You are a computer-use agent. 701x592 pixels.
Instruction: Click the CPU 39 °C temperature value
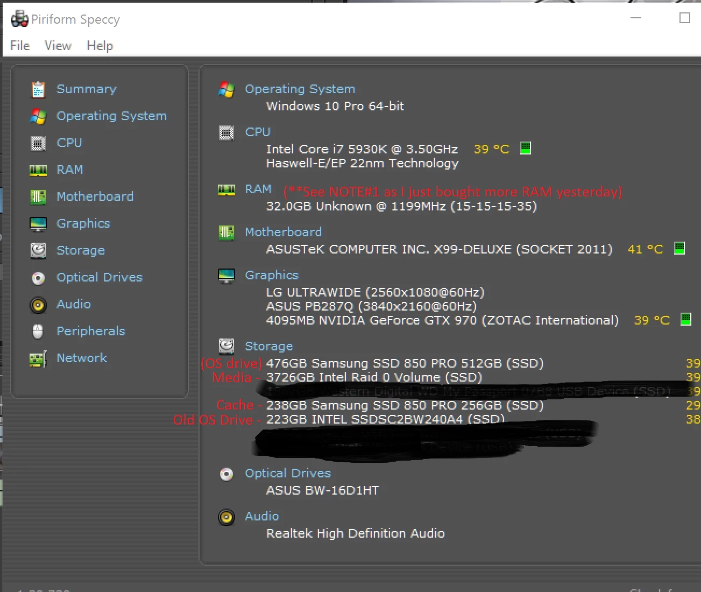(x=492, y=150)
